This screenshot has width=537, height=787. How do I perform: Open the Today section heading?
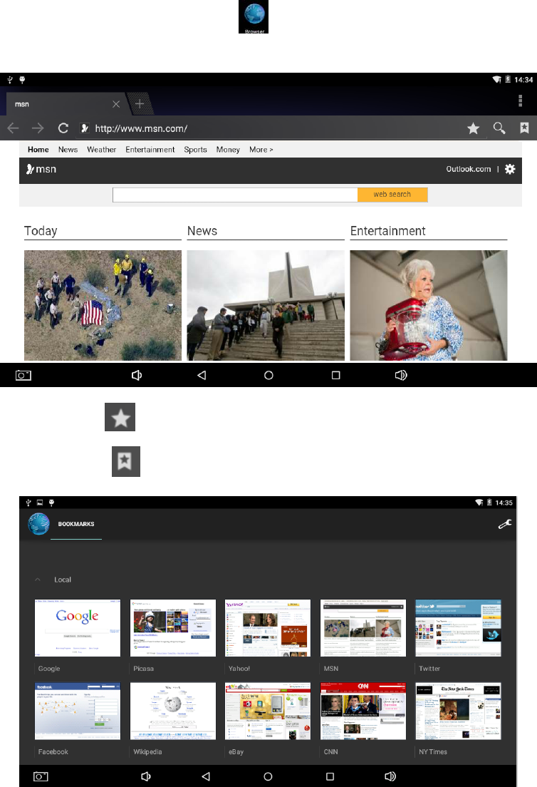click(41, 231)
